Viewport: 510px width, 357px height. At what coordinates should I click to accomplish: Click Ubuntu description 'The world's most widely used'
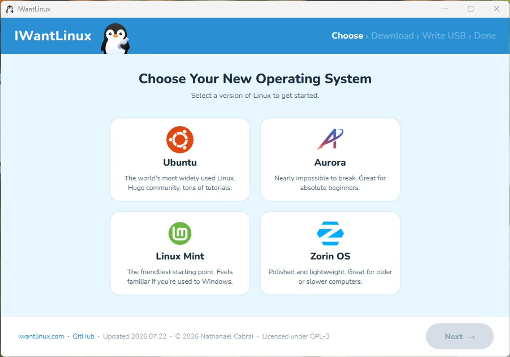pyautogui.click(x=180, y=183)
